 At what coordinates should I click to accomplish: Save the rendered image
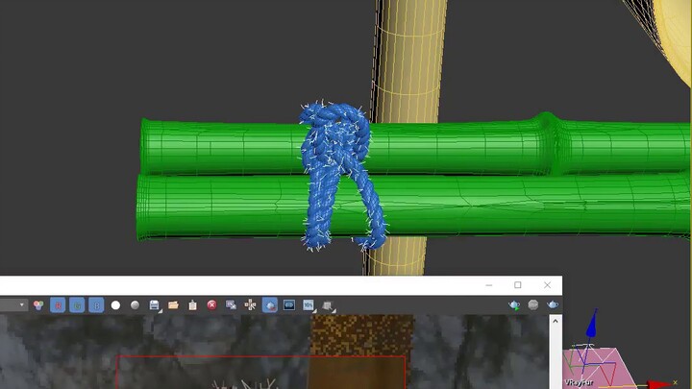(x=154, y=305)
